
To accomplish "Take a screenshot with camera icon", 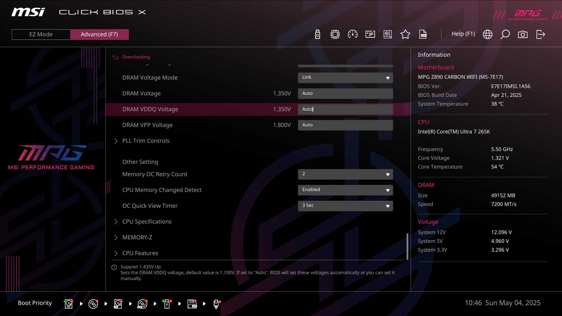I will pos(522,35).
